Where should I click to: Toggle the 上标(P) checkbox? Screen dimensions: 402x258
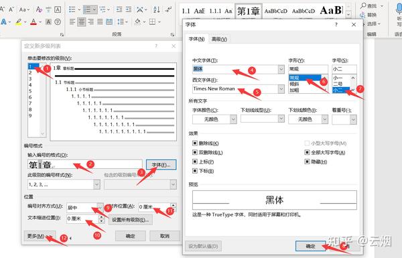195,162
